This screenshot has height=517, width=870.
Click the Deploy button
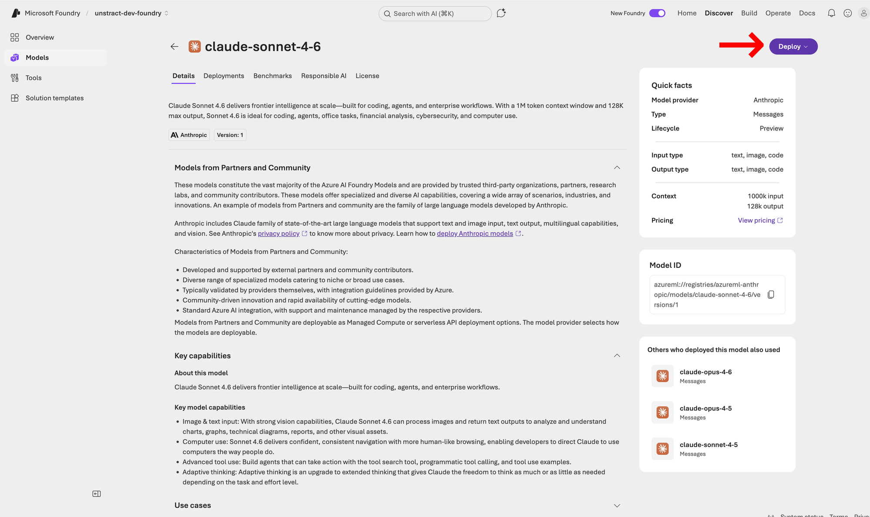pos(793,46)
